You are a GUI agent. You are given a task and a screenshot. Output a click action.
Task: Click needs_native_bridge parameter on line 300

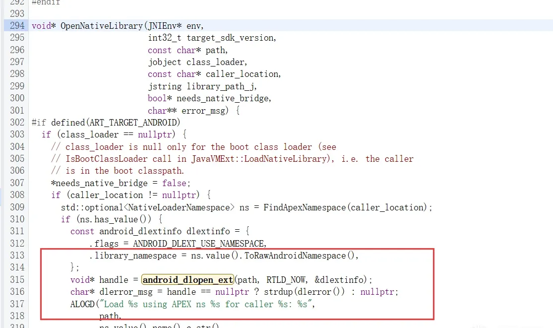click(x=223, y=98)
